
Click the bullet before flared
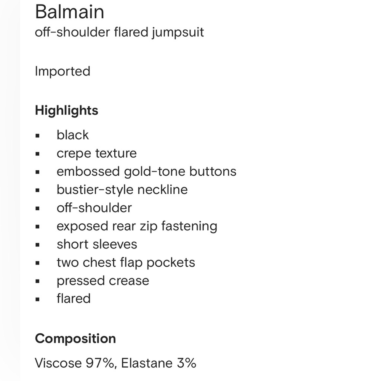37,299
